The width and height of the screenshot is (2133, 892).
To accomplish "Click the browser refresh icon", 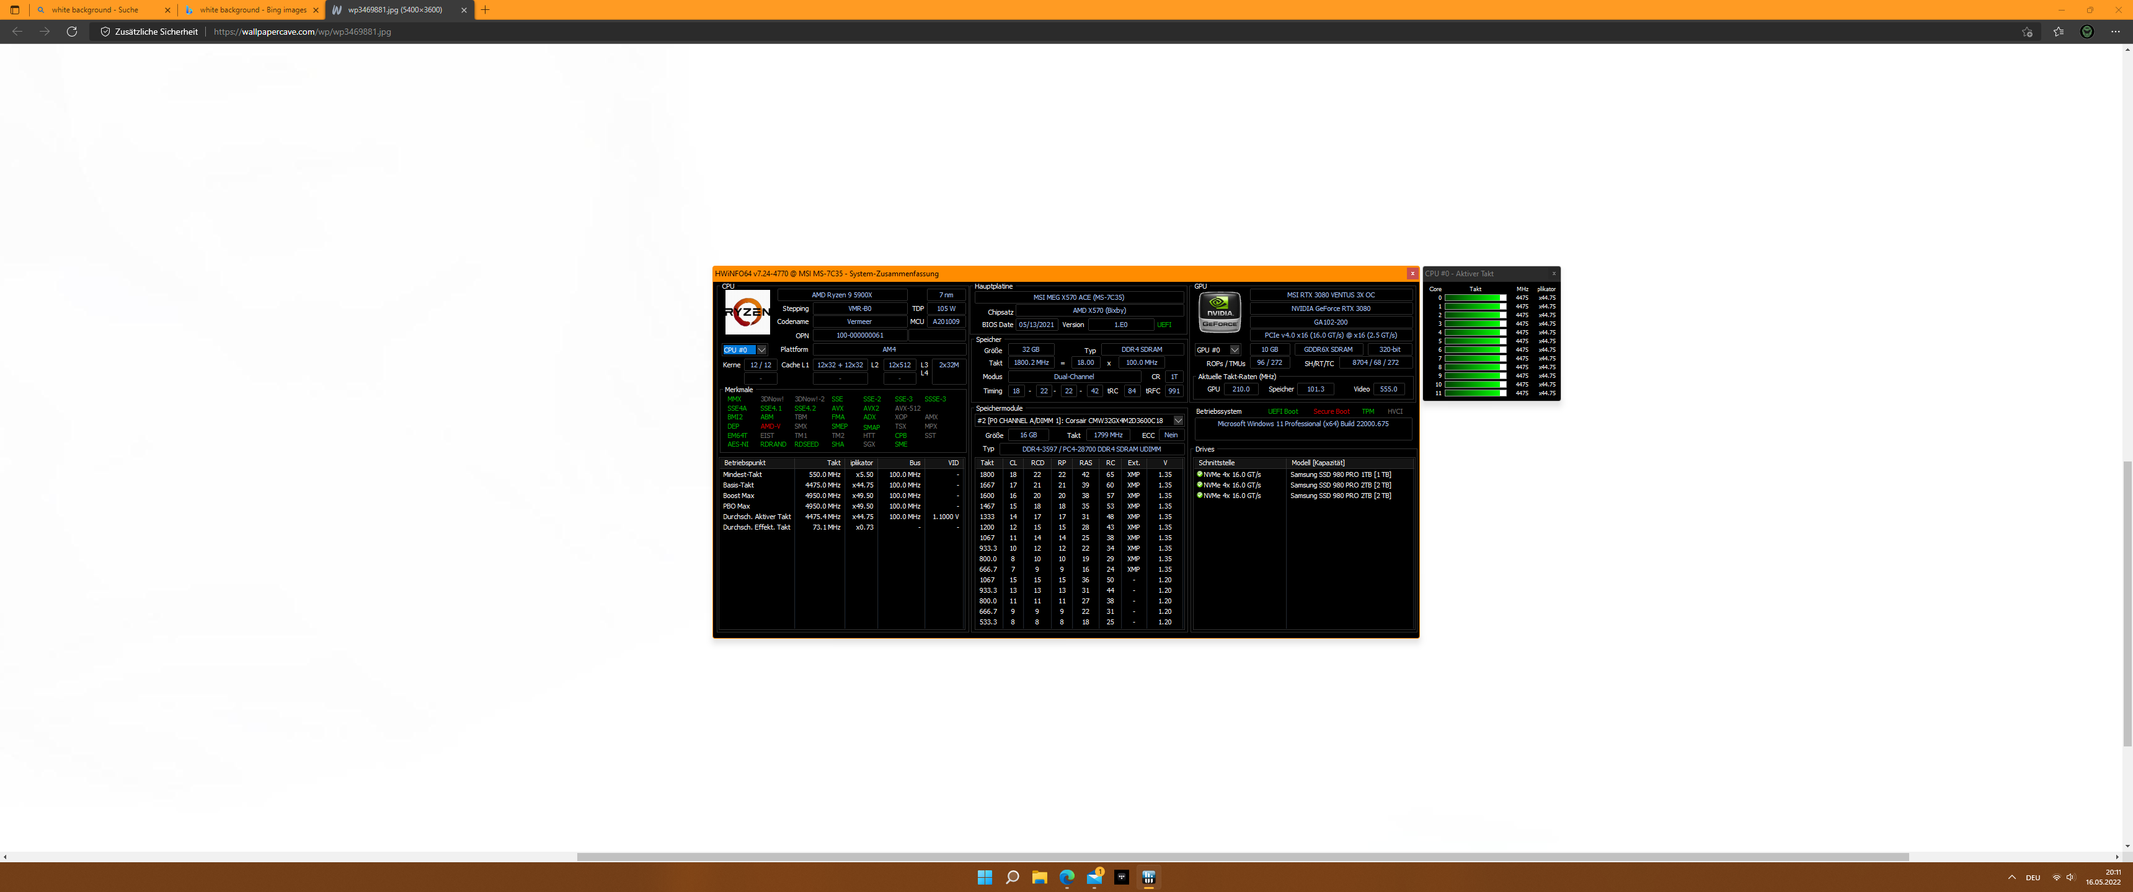I will (x=72, y=32).
